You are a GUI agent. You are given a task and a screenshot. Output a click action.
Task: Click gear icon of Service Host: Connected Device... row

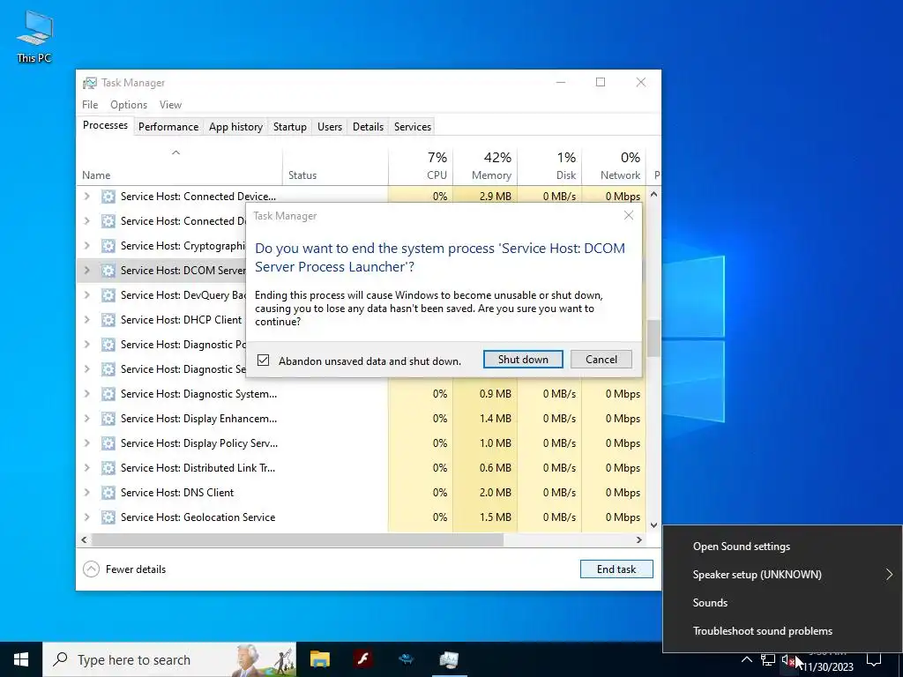pos(108,197)
